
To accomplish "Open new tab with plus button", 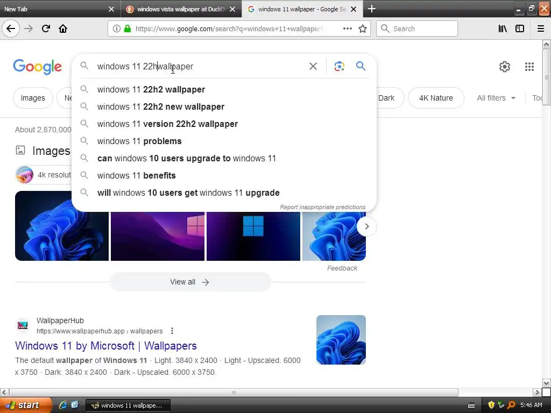I will pos(371,9).
